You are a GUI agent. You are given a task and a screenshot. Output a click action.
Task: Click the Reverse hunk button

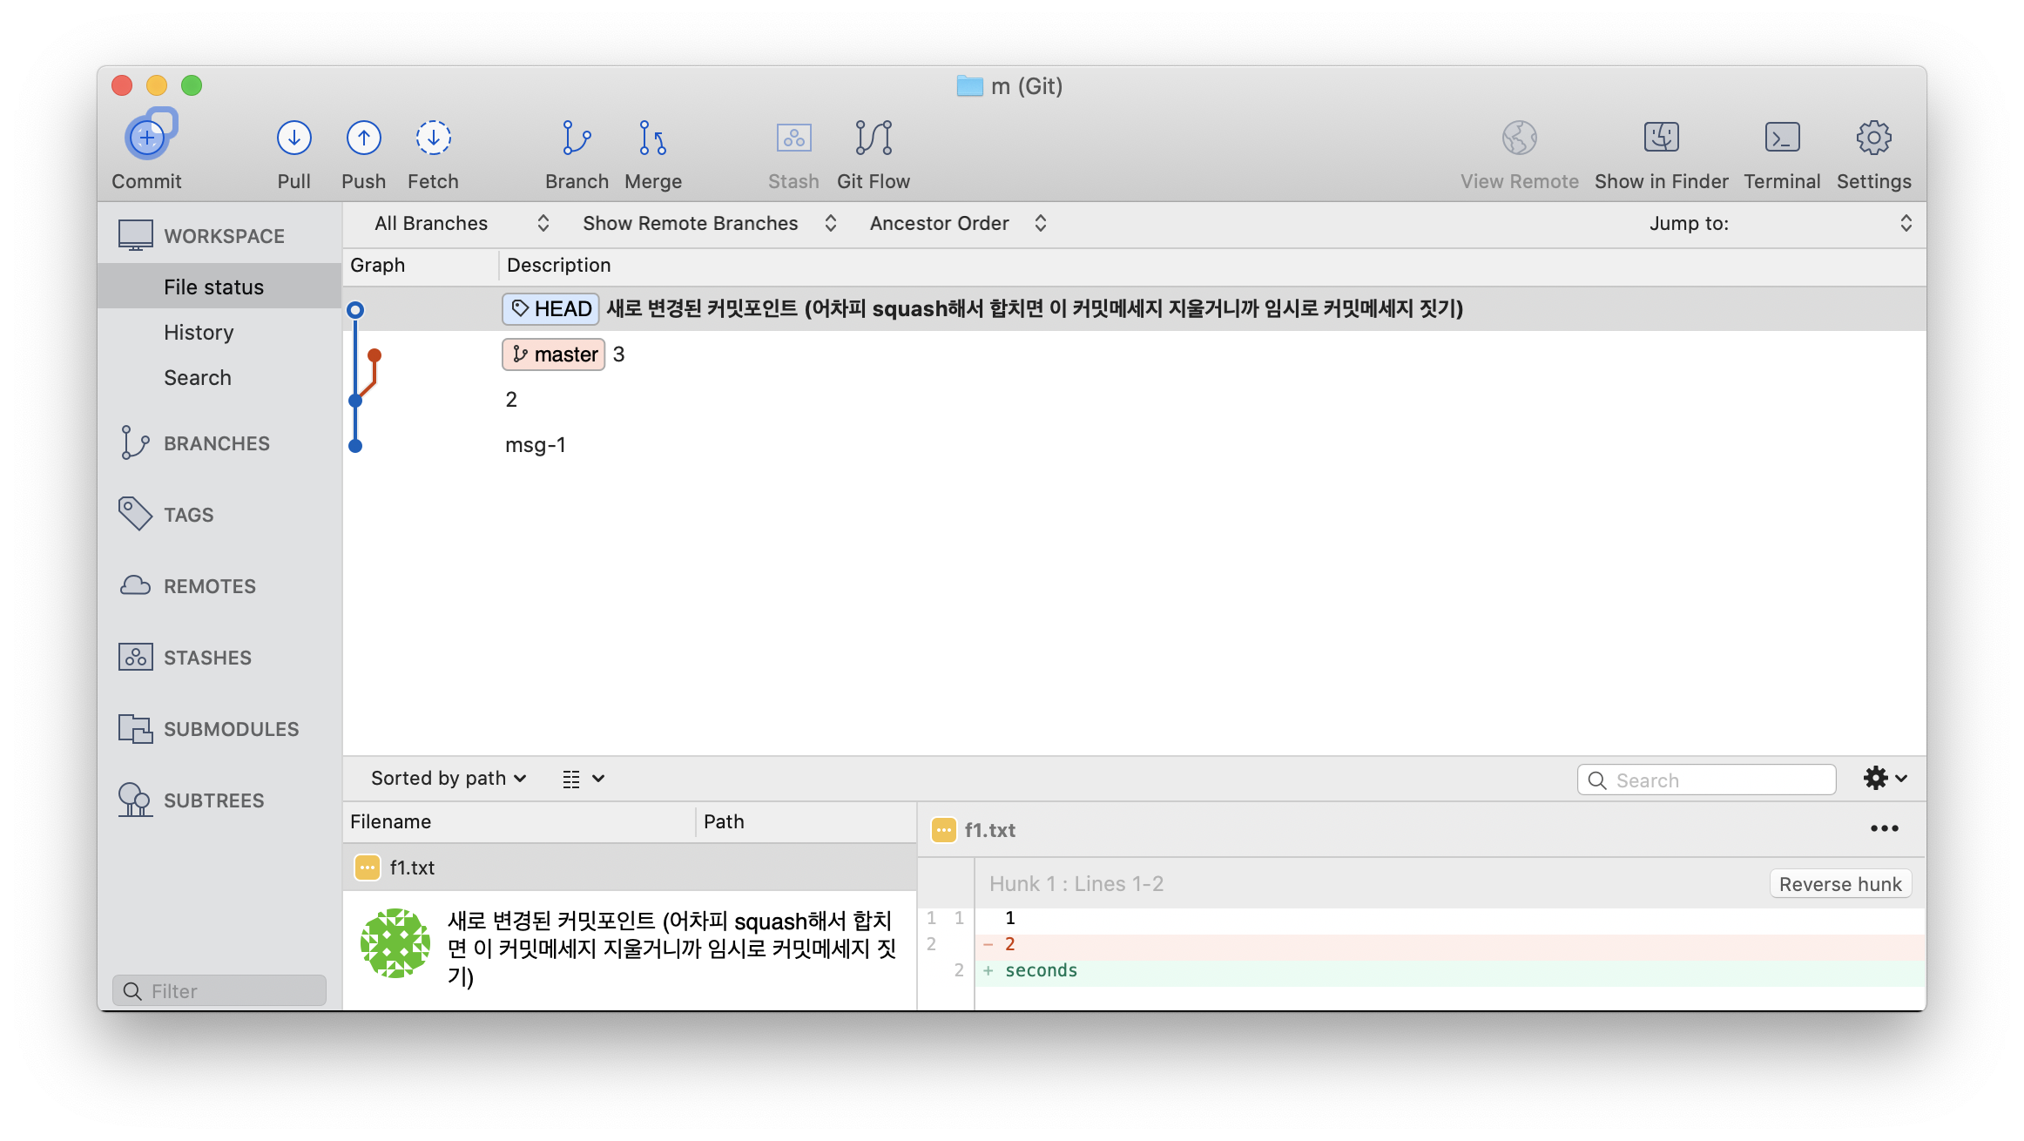tap(1840, 884)
